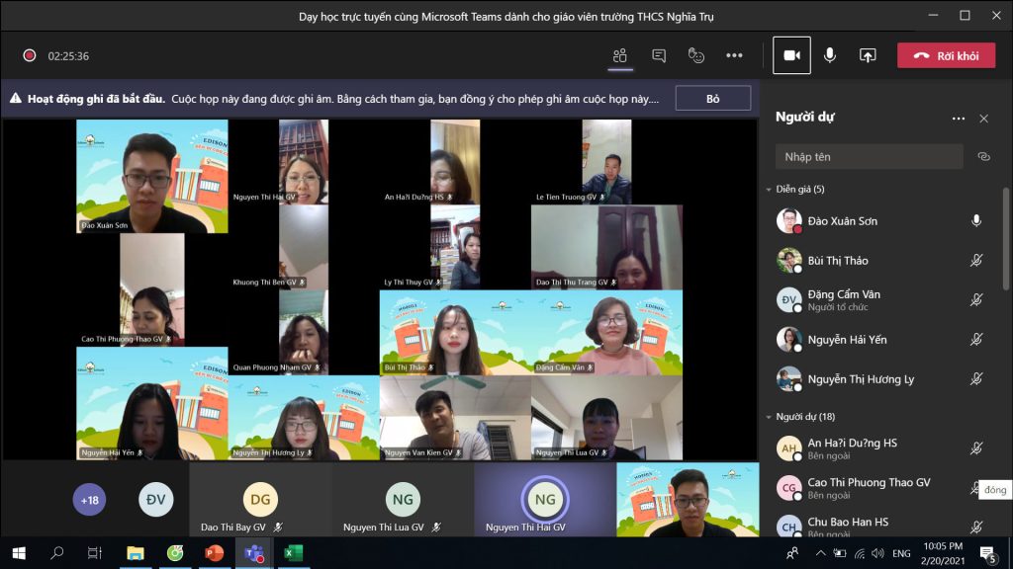Image resolution: width=1013 pixels, height=569 pixels.
Task: Select Bùi Thị Thảo in participants list
Action: pos(837,261)
